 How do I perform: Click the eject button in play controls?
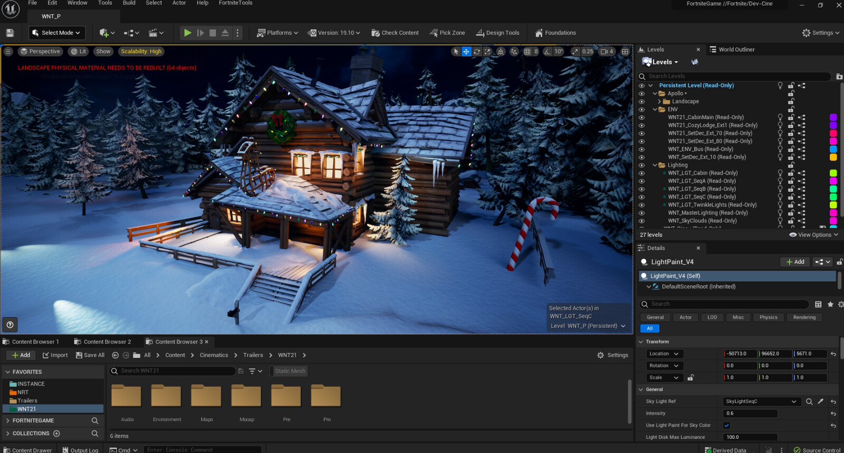[225, 33]
